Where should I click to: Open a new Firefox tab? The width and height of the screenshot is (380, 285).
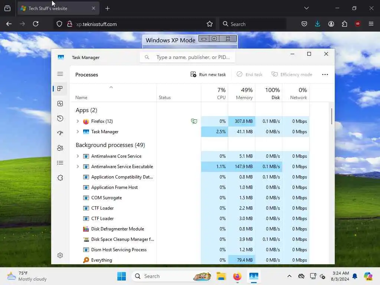107,9
